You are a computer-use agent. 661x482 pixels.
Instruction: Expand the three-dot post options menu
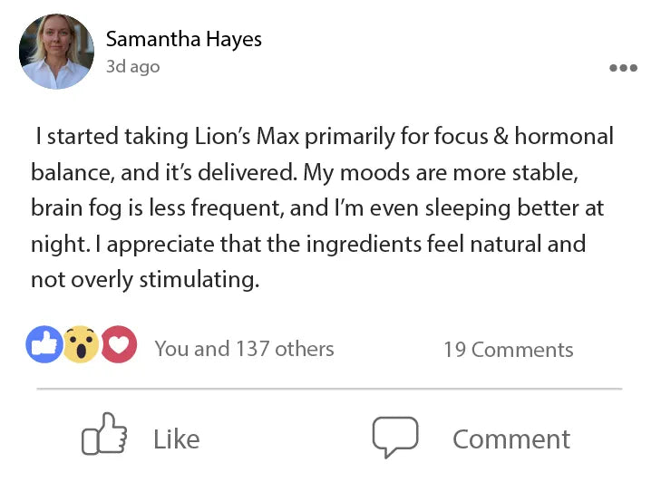[623, 68]
